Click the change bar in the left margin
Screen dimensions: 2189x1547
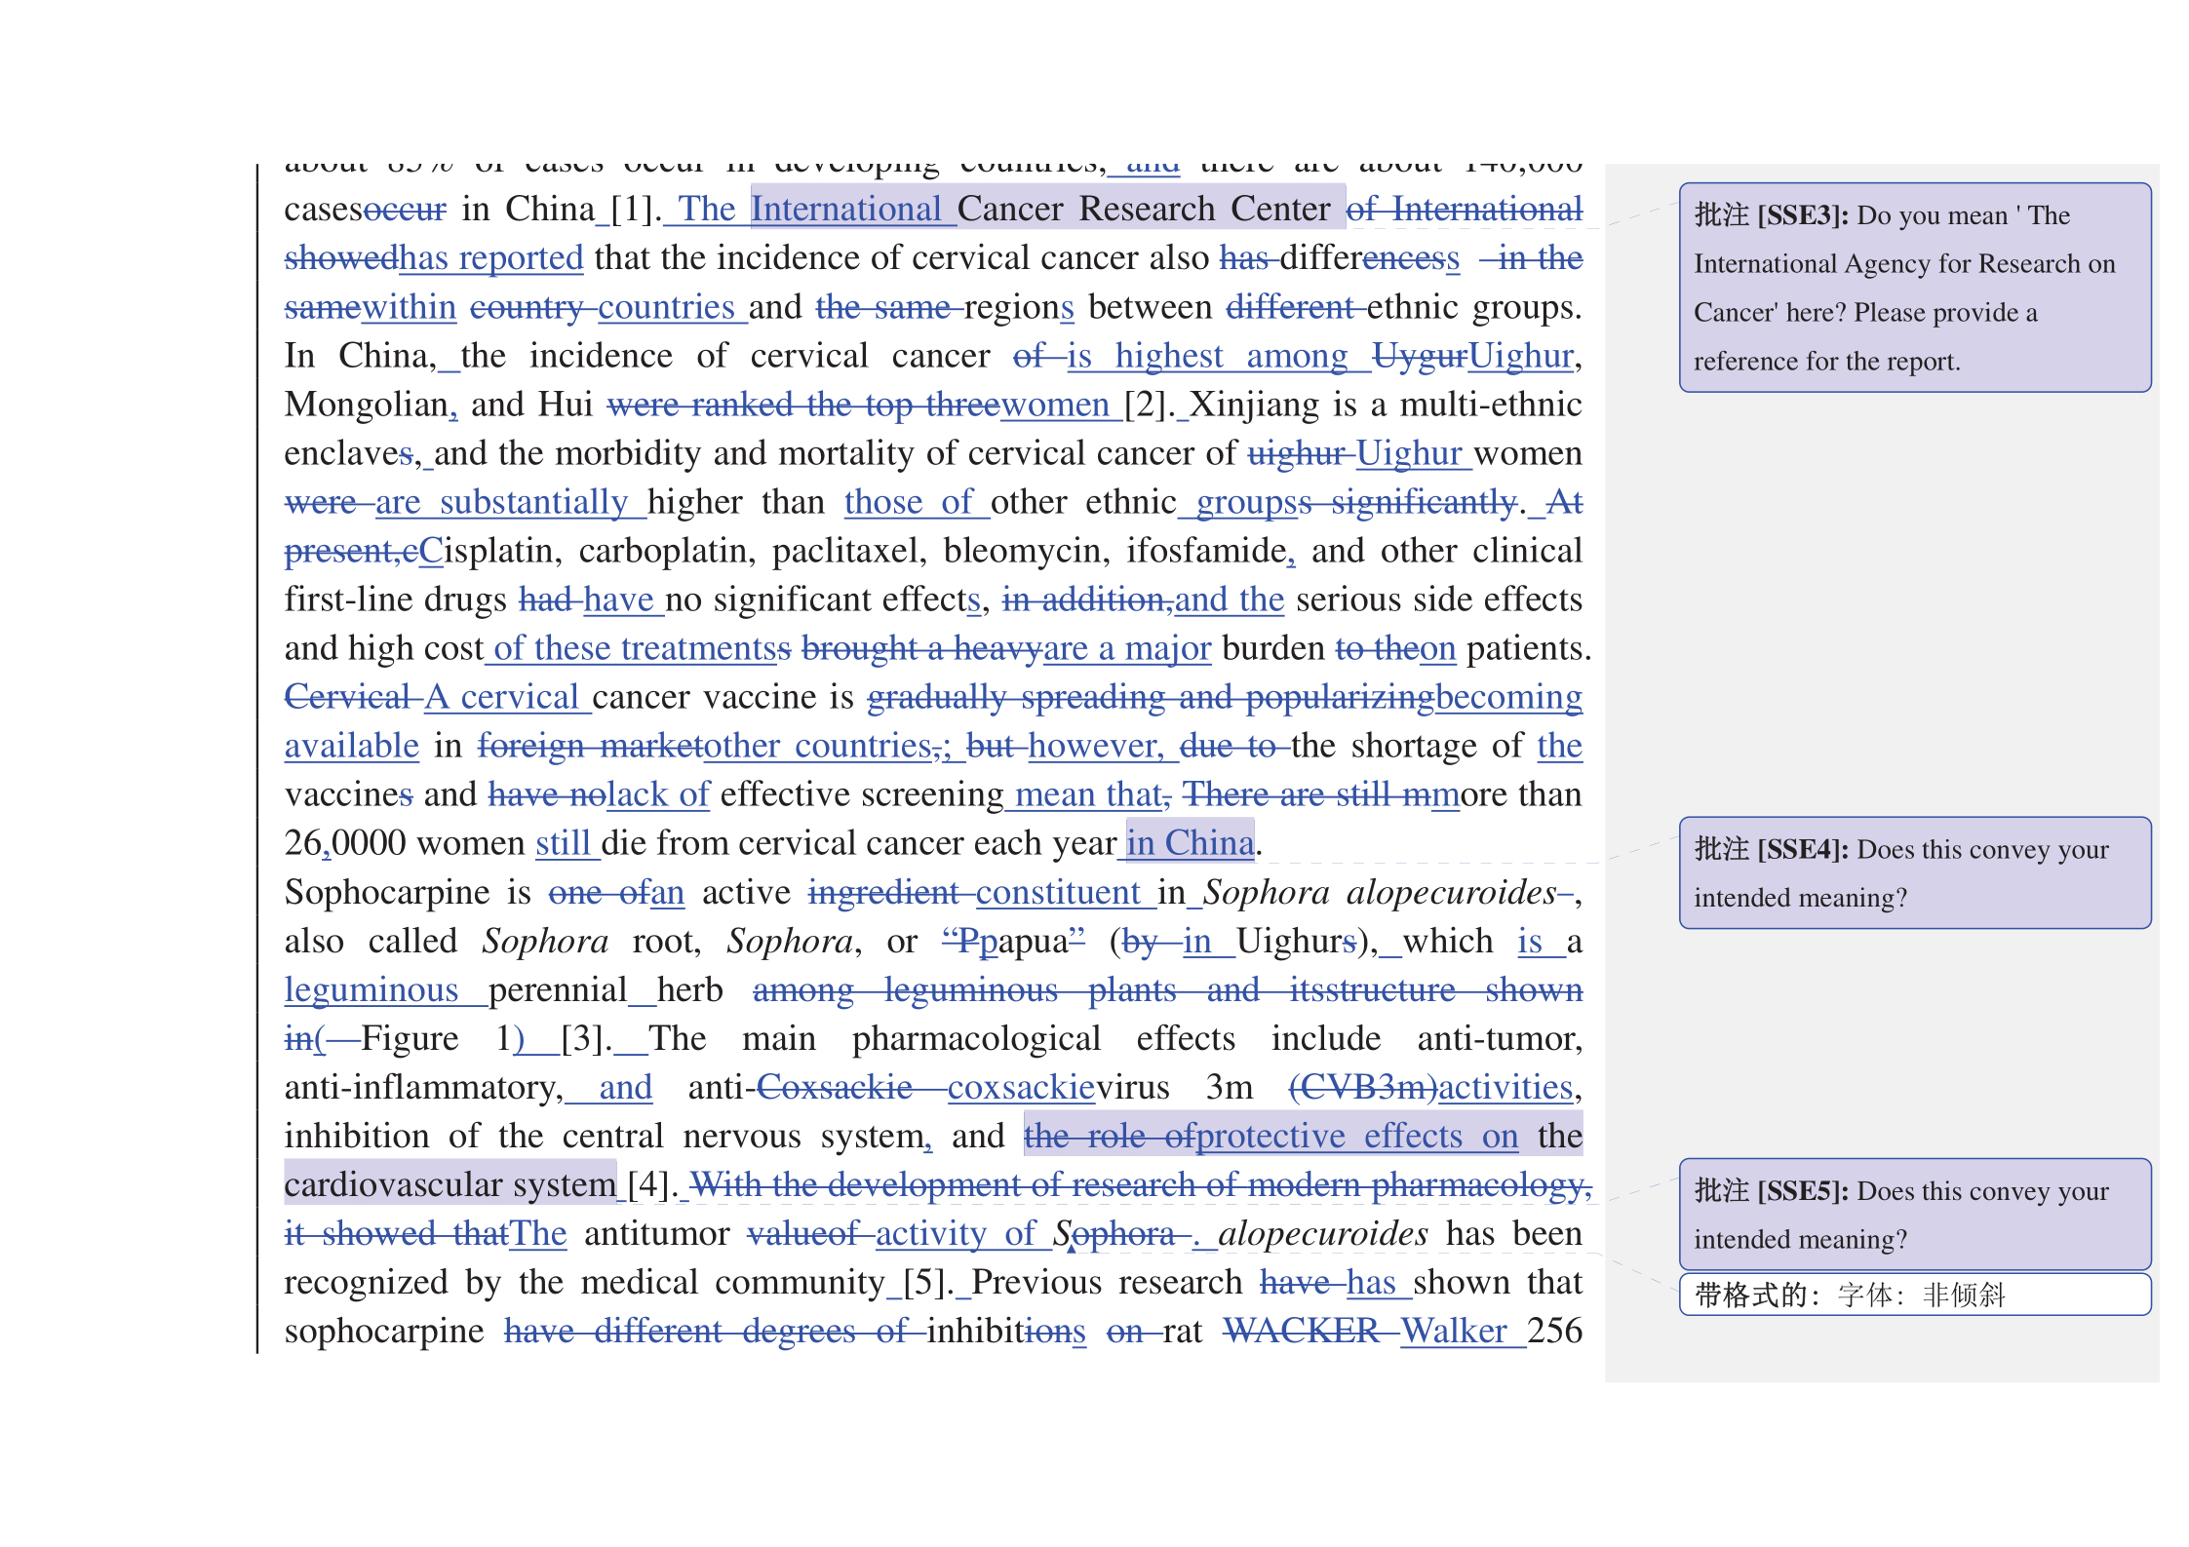(257, 760)
